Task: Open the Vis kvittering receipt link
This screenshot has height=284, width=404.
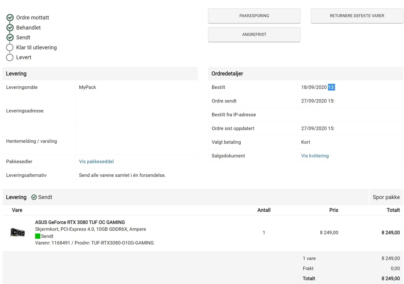Action: (x=315, y=156)
